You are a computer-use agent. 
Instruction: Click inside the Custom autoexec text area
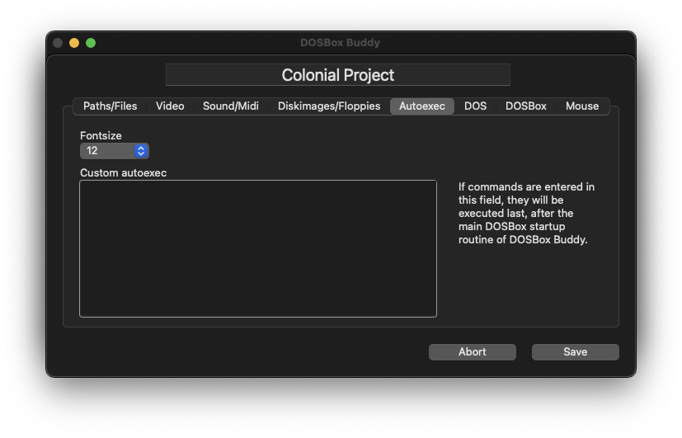click(x=258, y=248)
